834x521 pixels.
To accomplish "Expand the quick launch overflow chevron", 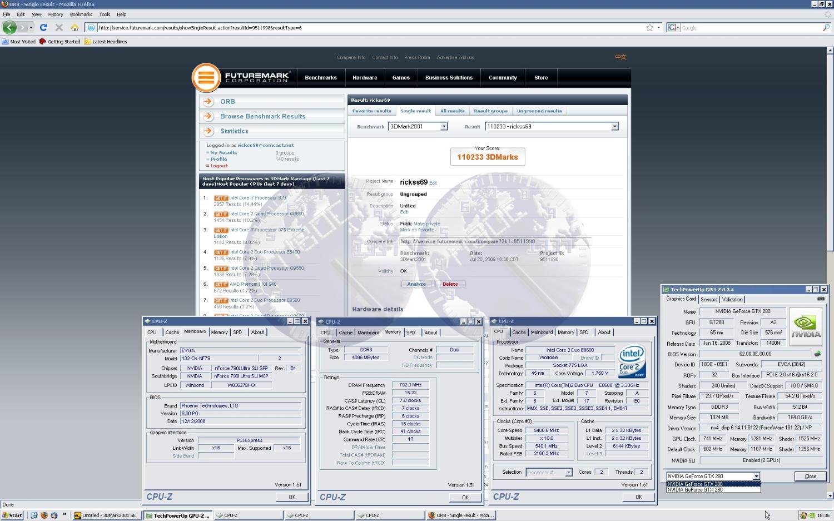I will 64,515.
